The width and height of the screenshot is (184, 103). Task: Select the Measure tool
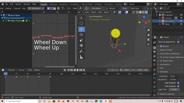[81, 57]
